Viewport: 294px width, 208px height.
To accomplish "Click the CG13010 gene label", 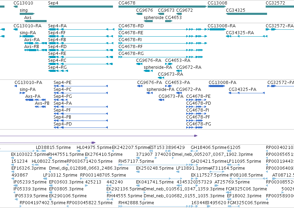I will tap(23, 3).
